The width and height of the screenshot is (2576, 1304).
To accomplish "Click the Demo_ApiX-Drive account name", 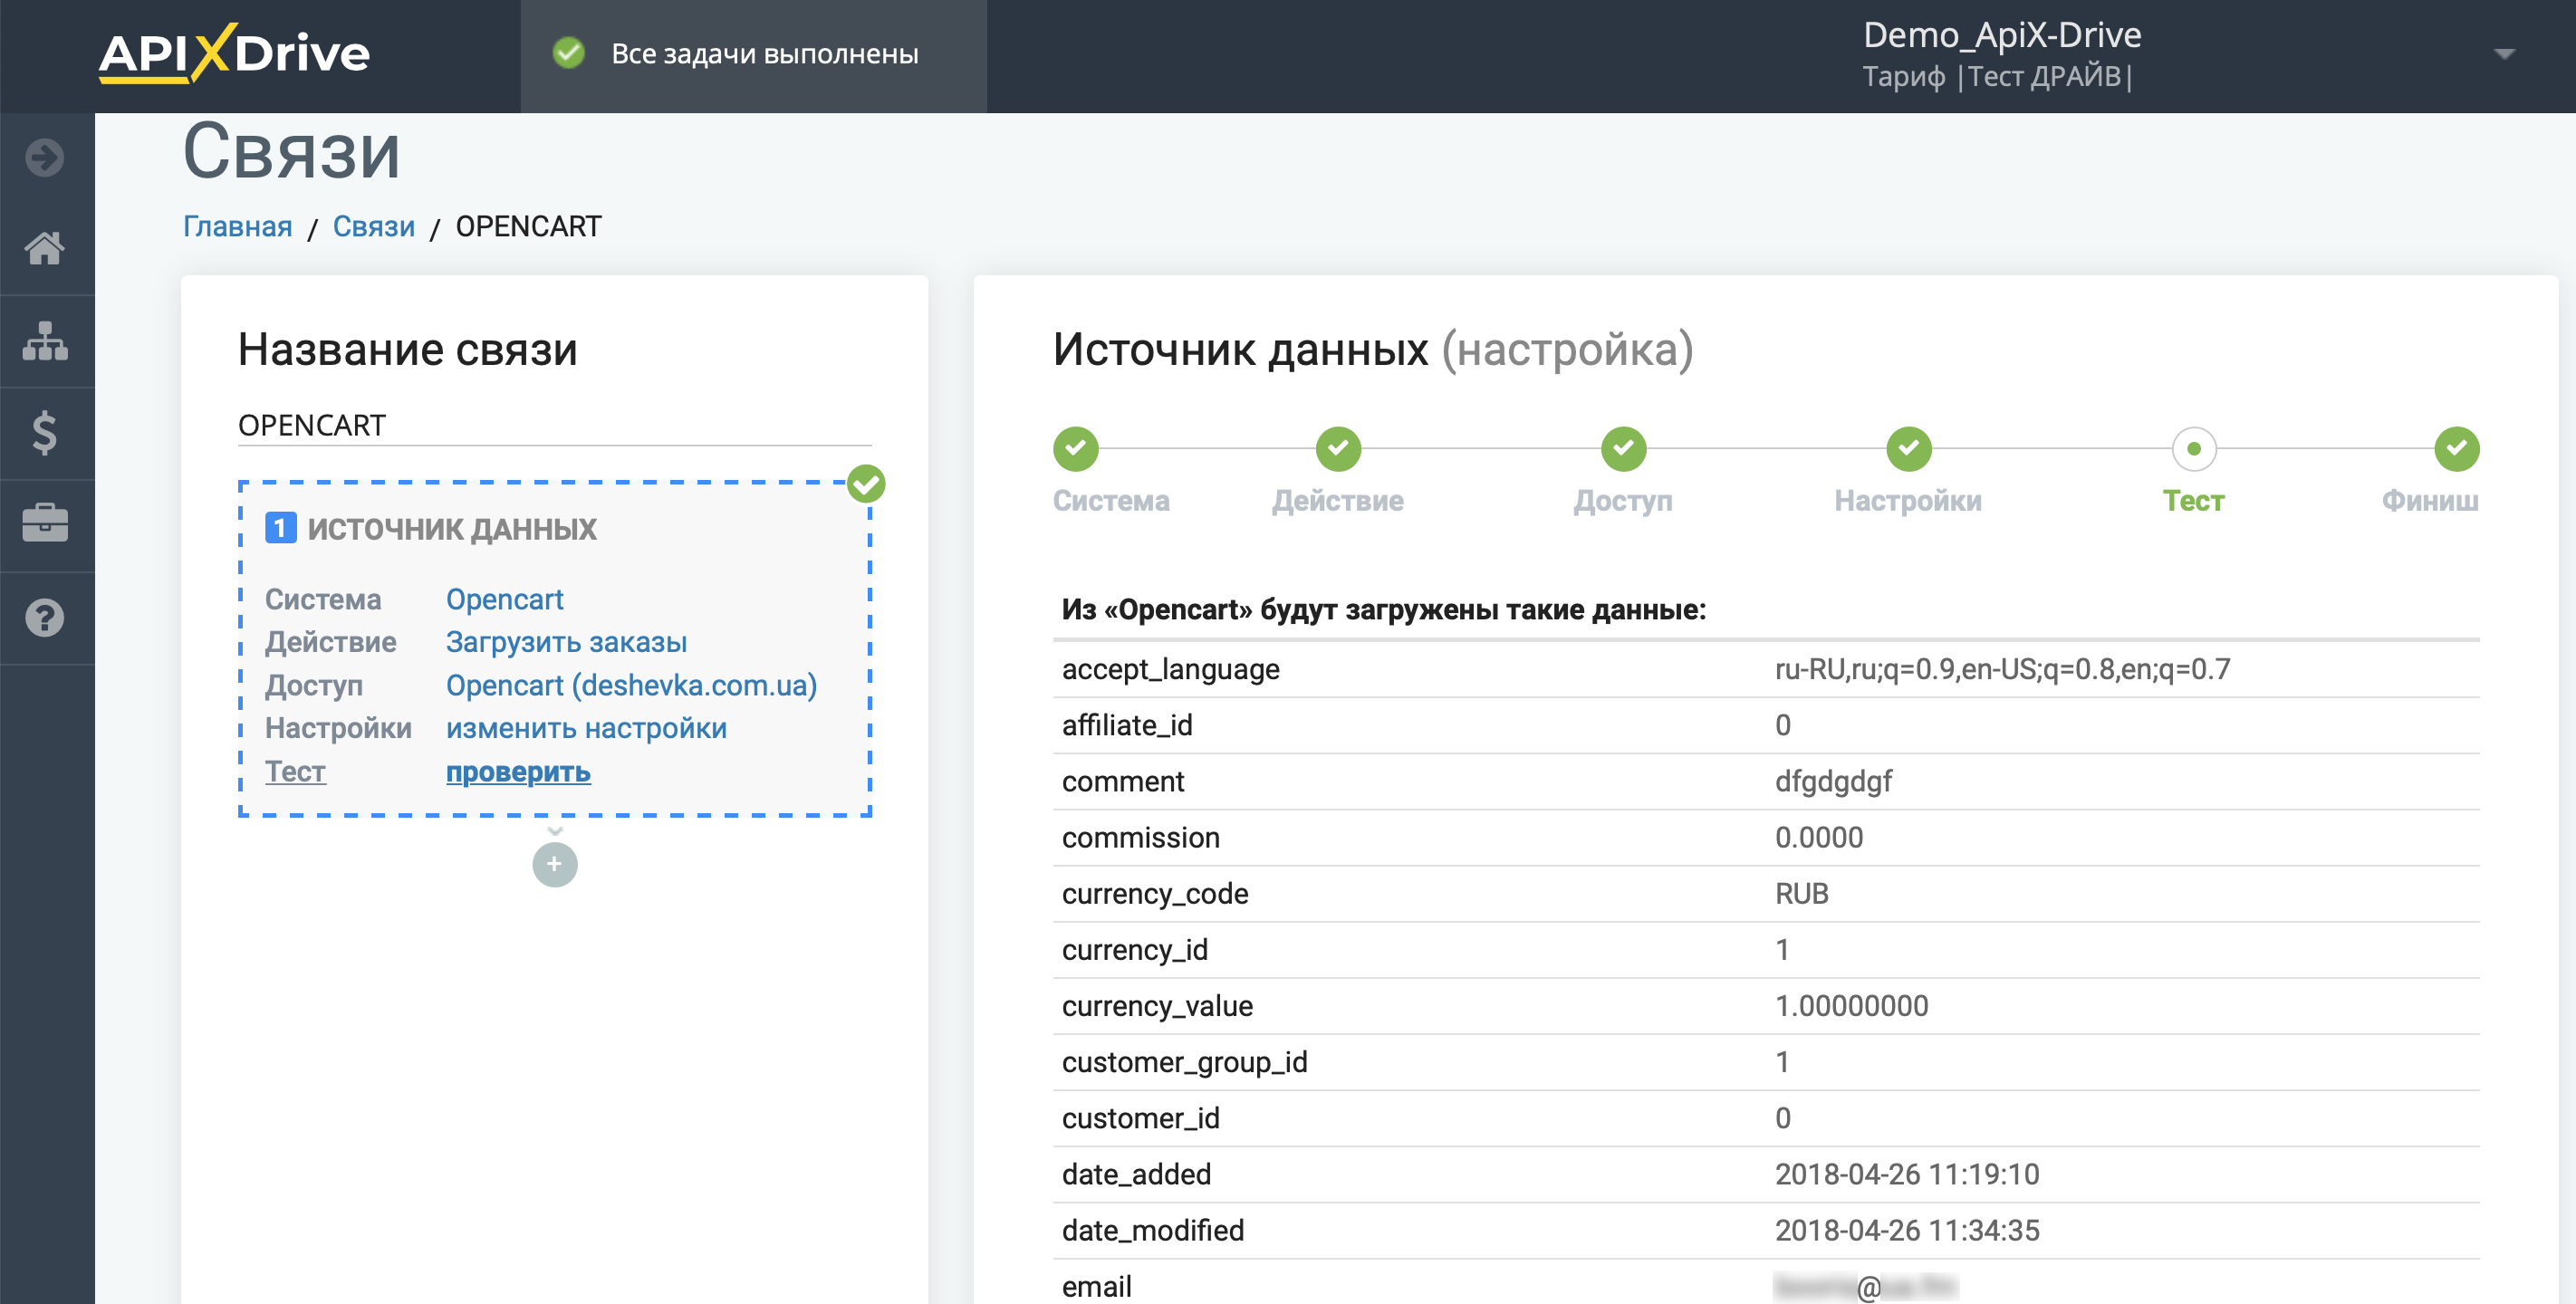I will point(2002,35).
